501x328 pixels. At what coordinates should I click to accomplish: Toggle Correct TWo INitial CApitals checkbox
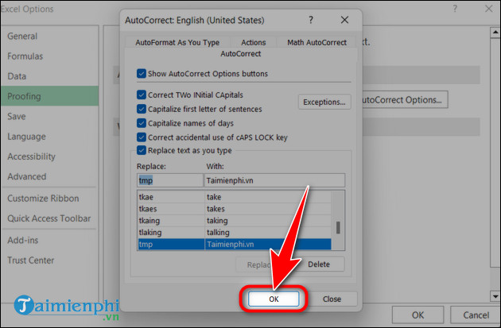coord(142,95)
